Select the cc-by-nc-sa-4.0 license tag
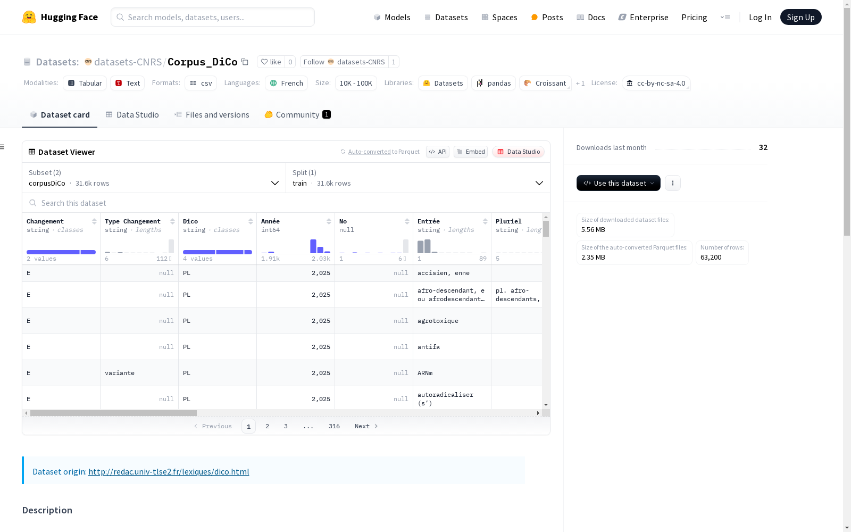Viewport: 851px width, 532px height. 656,83
